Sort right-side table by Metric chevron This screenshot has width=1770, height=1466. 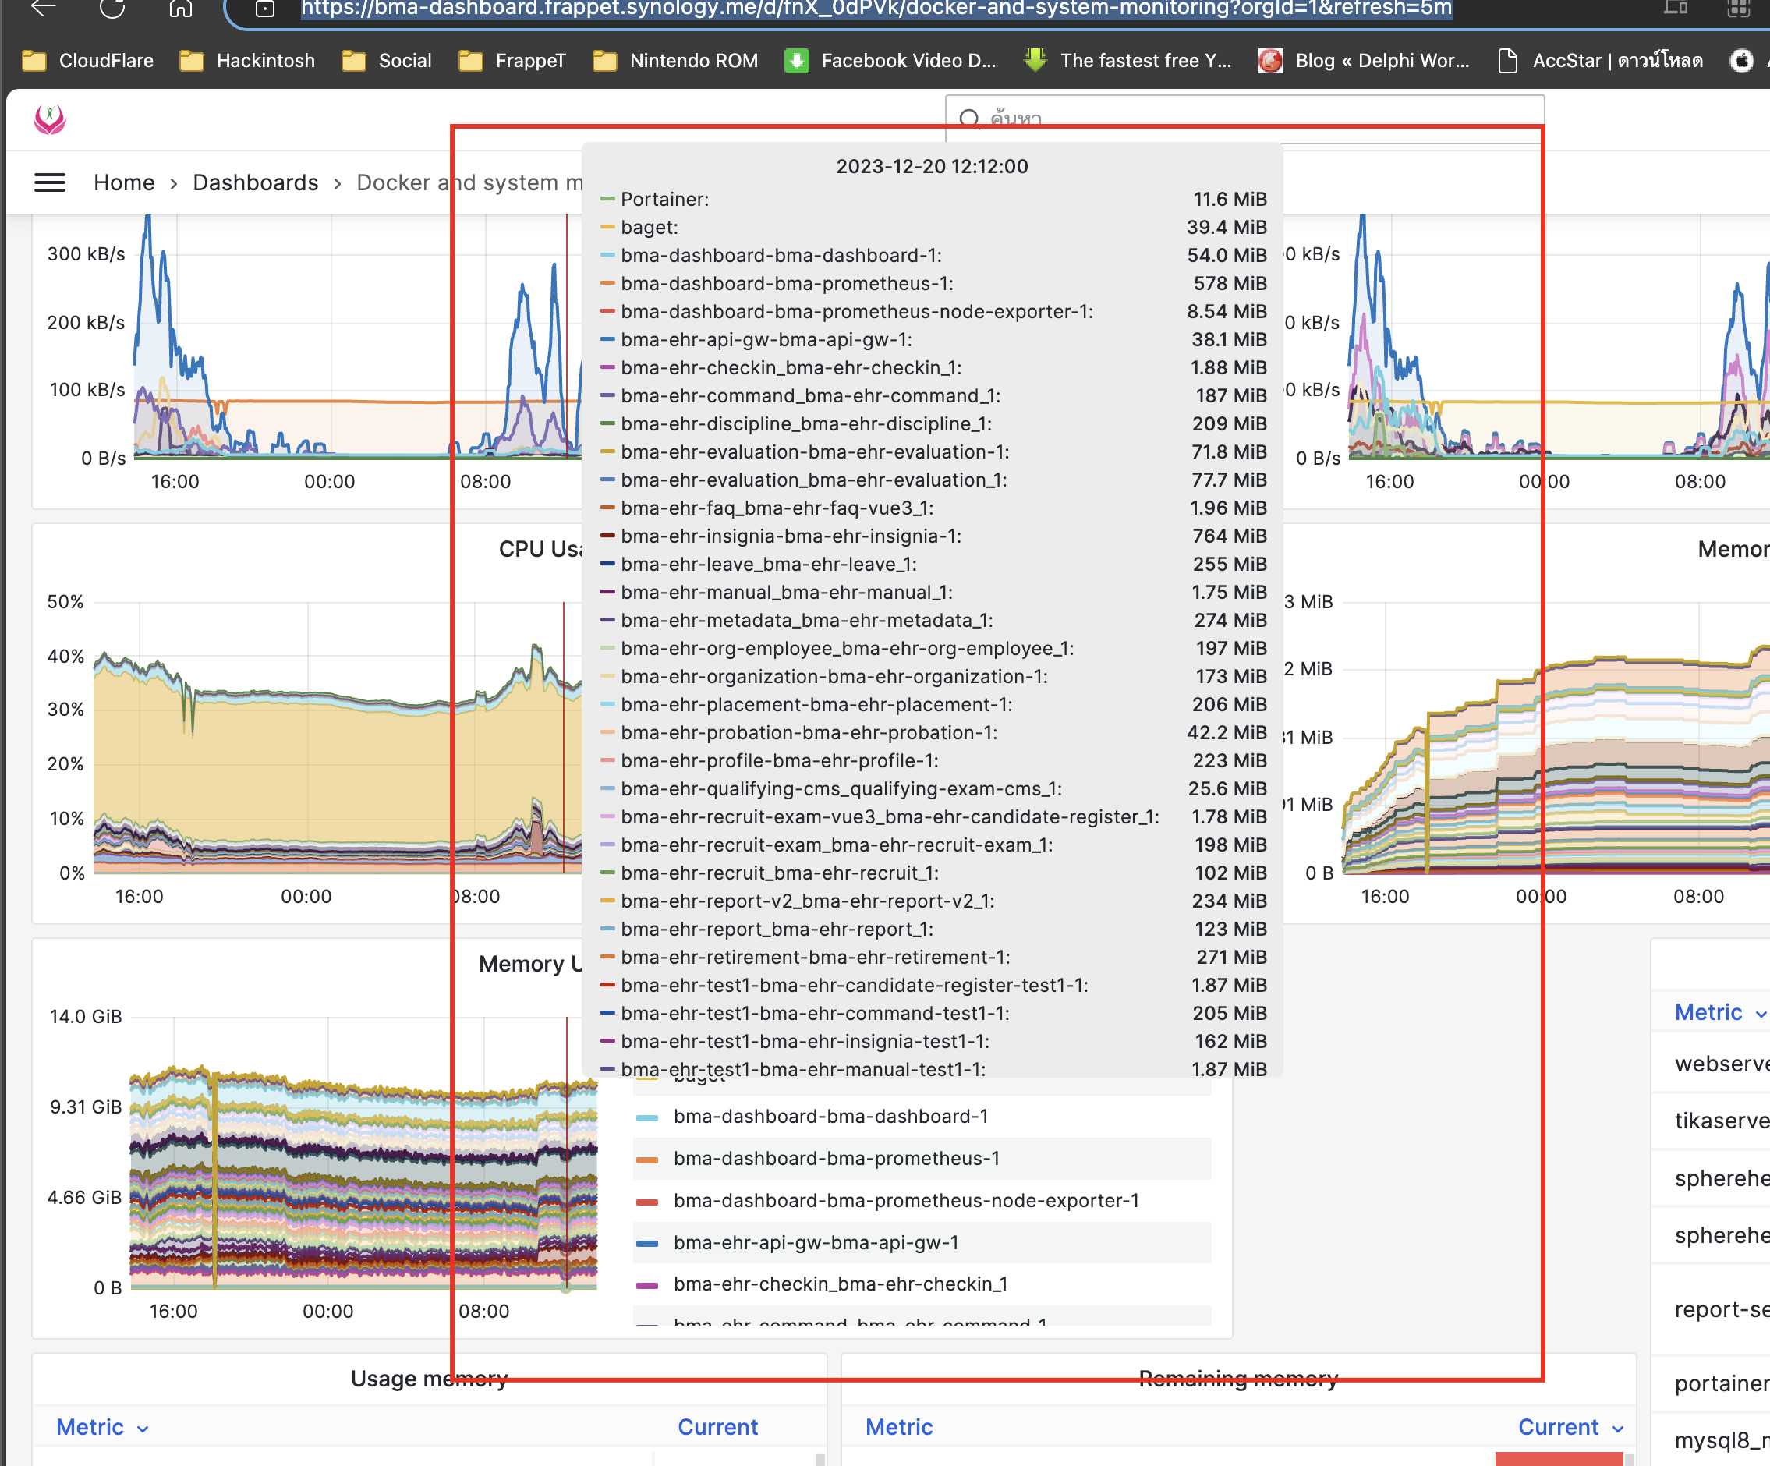click(x=1760, y=1015)
